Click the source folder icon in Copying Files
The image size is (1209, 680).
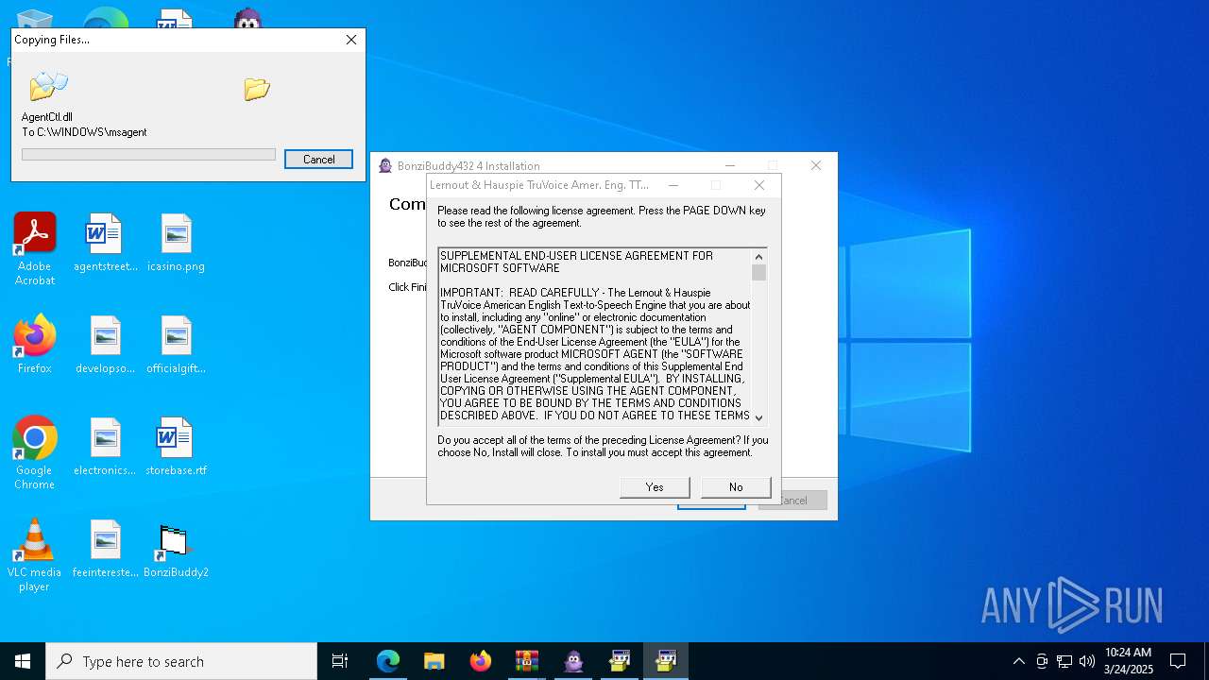[x=48, y=86]
